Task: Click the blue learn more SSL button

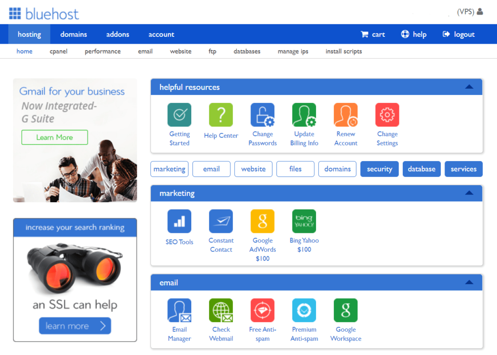Action: pyautogui.click(x=75, y=325)
